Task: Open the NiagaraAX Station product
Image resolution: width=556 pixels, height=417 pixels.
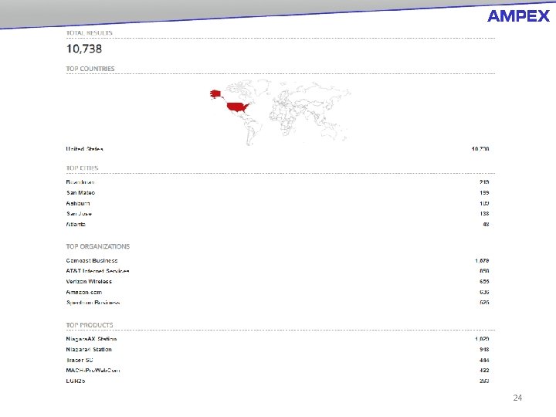Action: pos(91,339)
